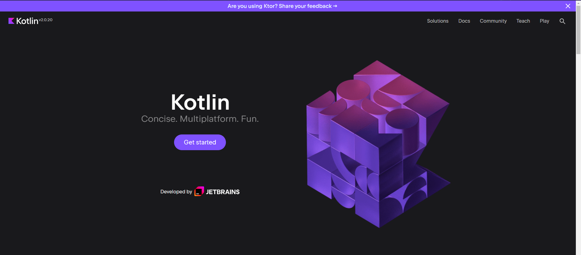Screen dimensions: 581x255
Task: Click the JetBrains logo
Action: tap(217, 192)
